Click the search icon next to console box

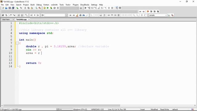169,15
